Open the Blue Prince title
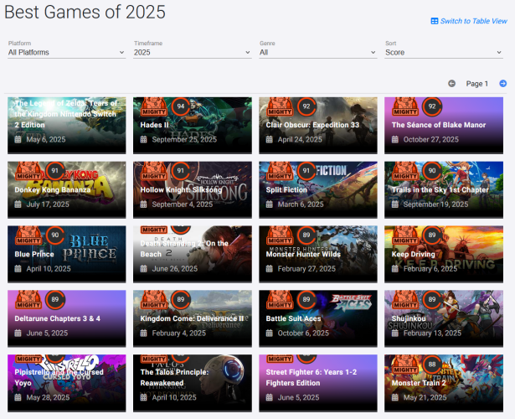The image size is (515, 419). pos(34,254)
